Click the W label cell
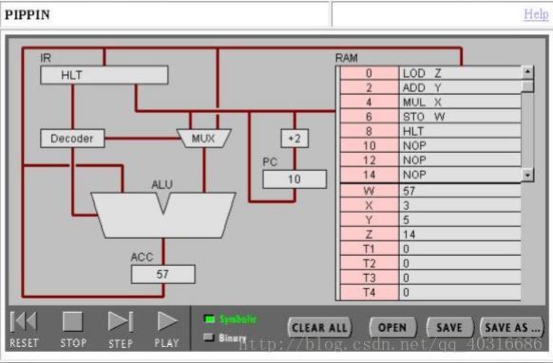553x363 pixels. pos(370,191)
